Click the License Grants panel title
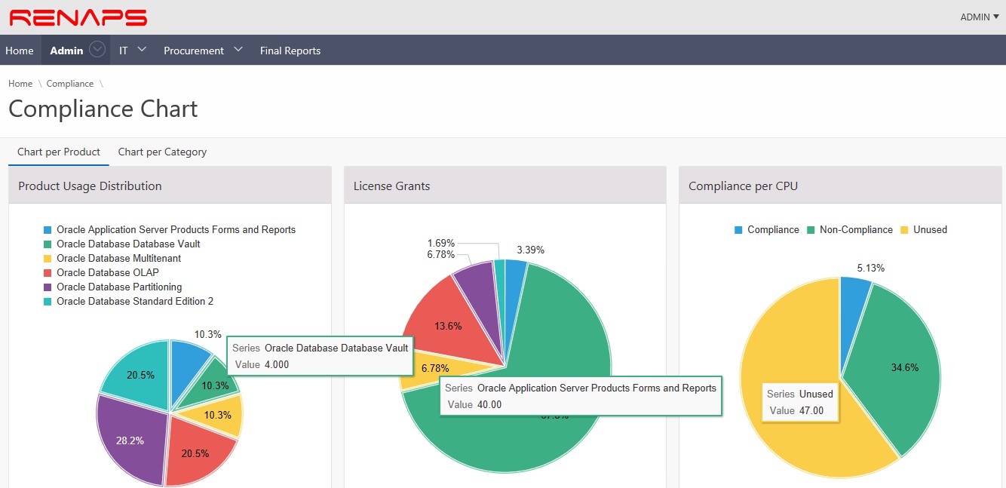Screen dimensions: 1006x488 pyautogui.click(x=391, y=186)
